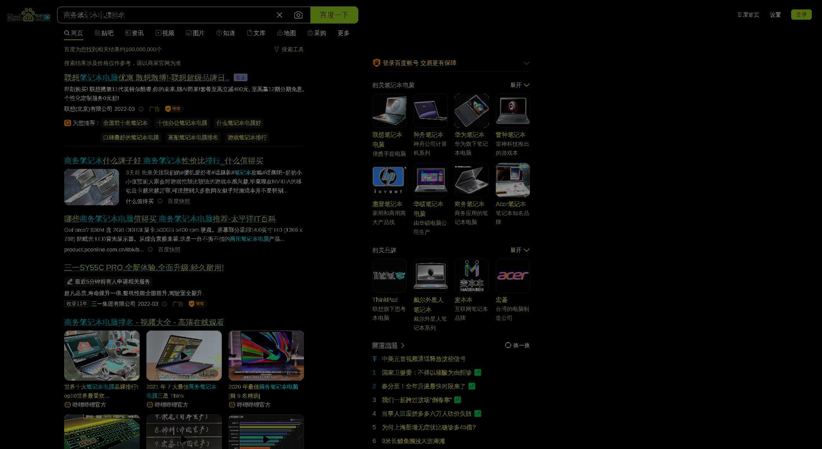Open hot topic 拼多多六万人砍价失败
Viewport: 822px width, 449px height.
click(x=427, y=414)
